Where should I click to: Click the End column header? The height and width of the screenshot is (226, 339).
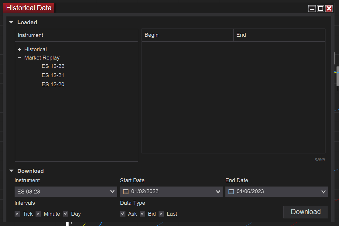pos(279,35)
